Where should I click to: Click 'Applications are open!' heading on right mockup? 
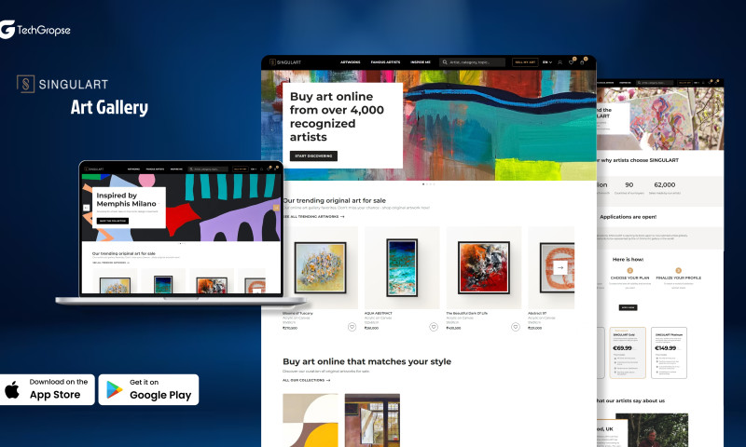pos(628,217)
